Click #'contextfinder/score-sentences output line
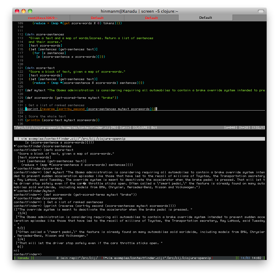The height and width of the screenshot is (277, 279). tap(42, 146)
